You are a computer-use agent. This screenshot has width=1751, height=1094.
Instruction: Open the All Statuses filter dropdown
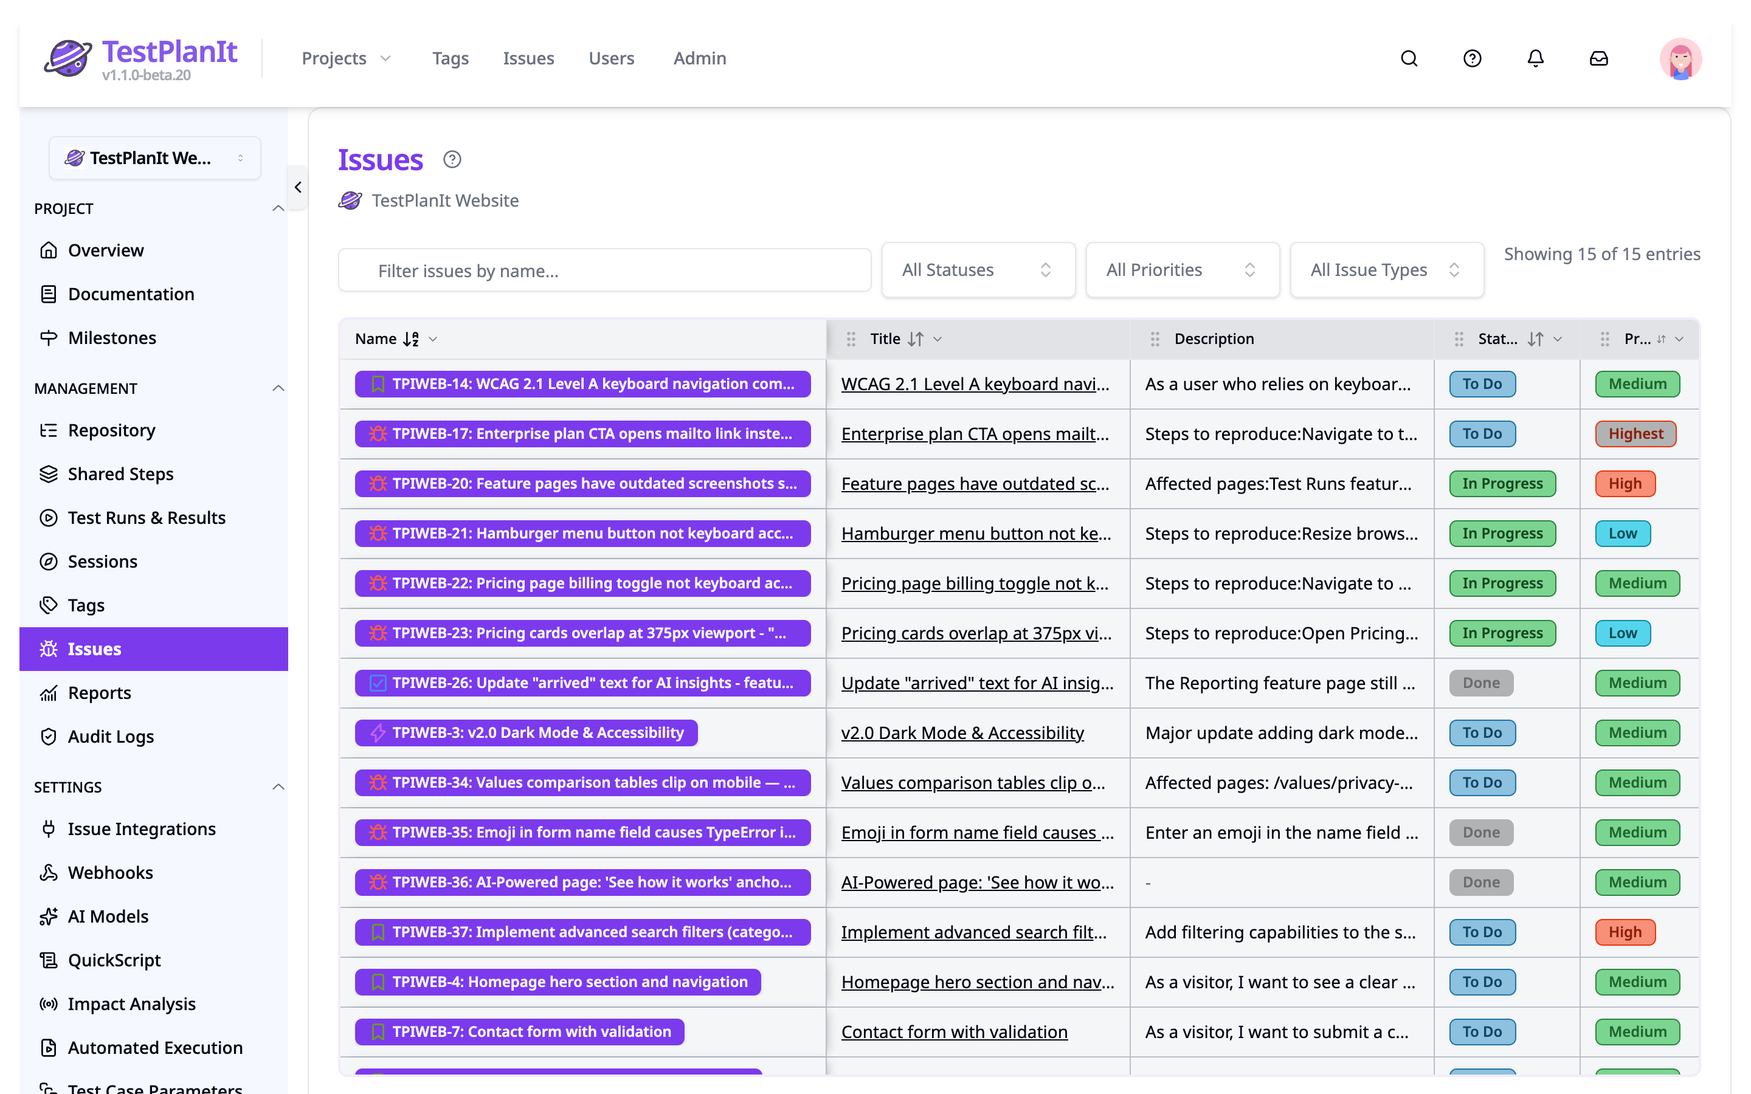click(x=978, y=270)
